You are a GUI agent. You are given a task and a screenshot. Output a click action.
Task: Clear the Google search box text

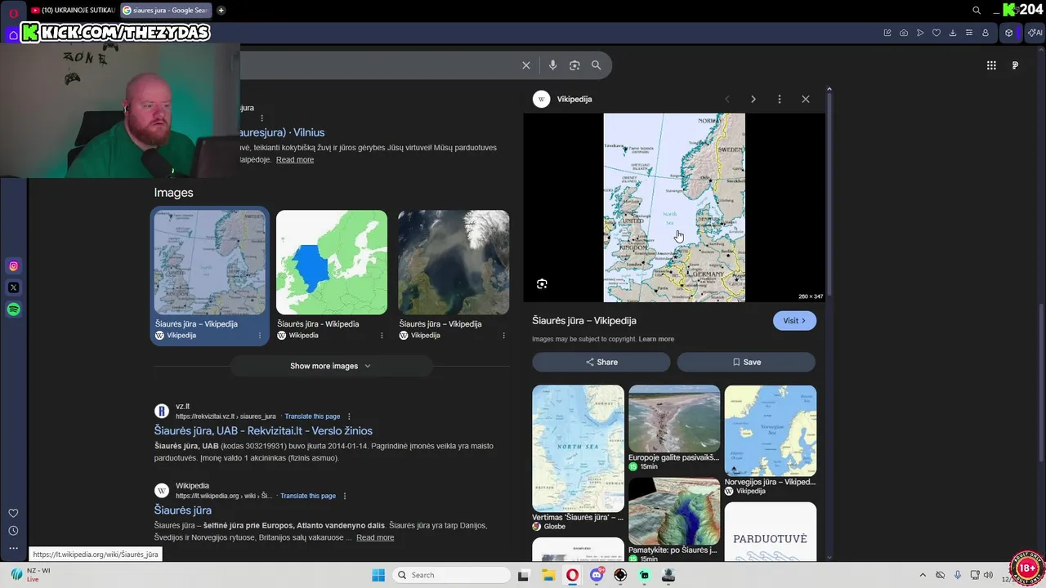(x=526, y=65)
